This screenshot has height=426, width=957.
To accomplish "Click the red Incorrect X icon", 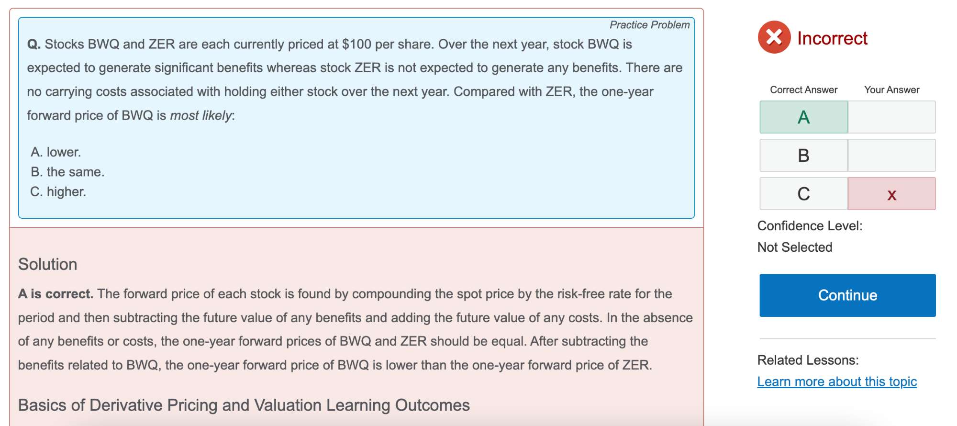I will [774, 37].
